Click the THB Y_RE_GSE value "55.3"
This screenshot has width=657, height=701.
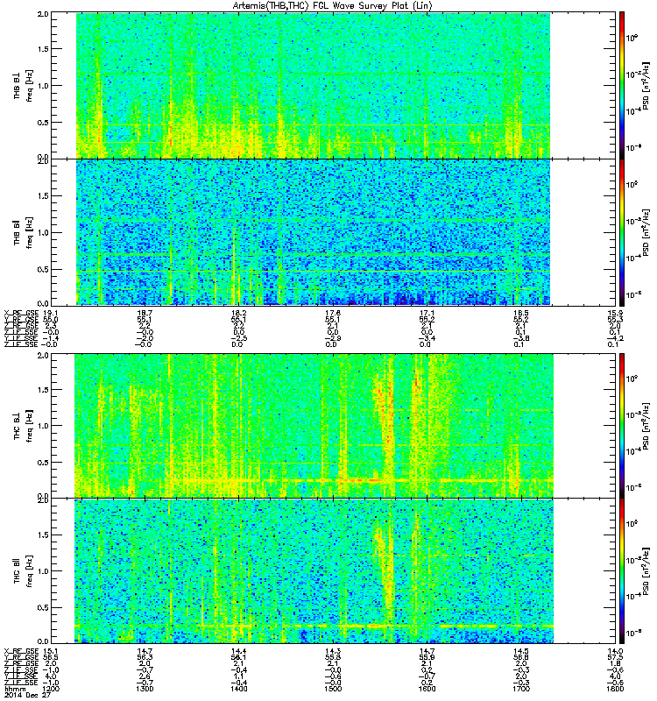point(615,320)
